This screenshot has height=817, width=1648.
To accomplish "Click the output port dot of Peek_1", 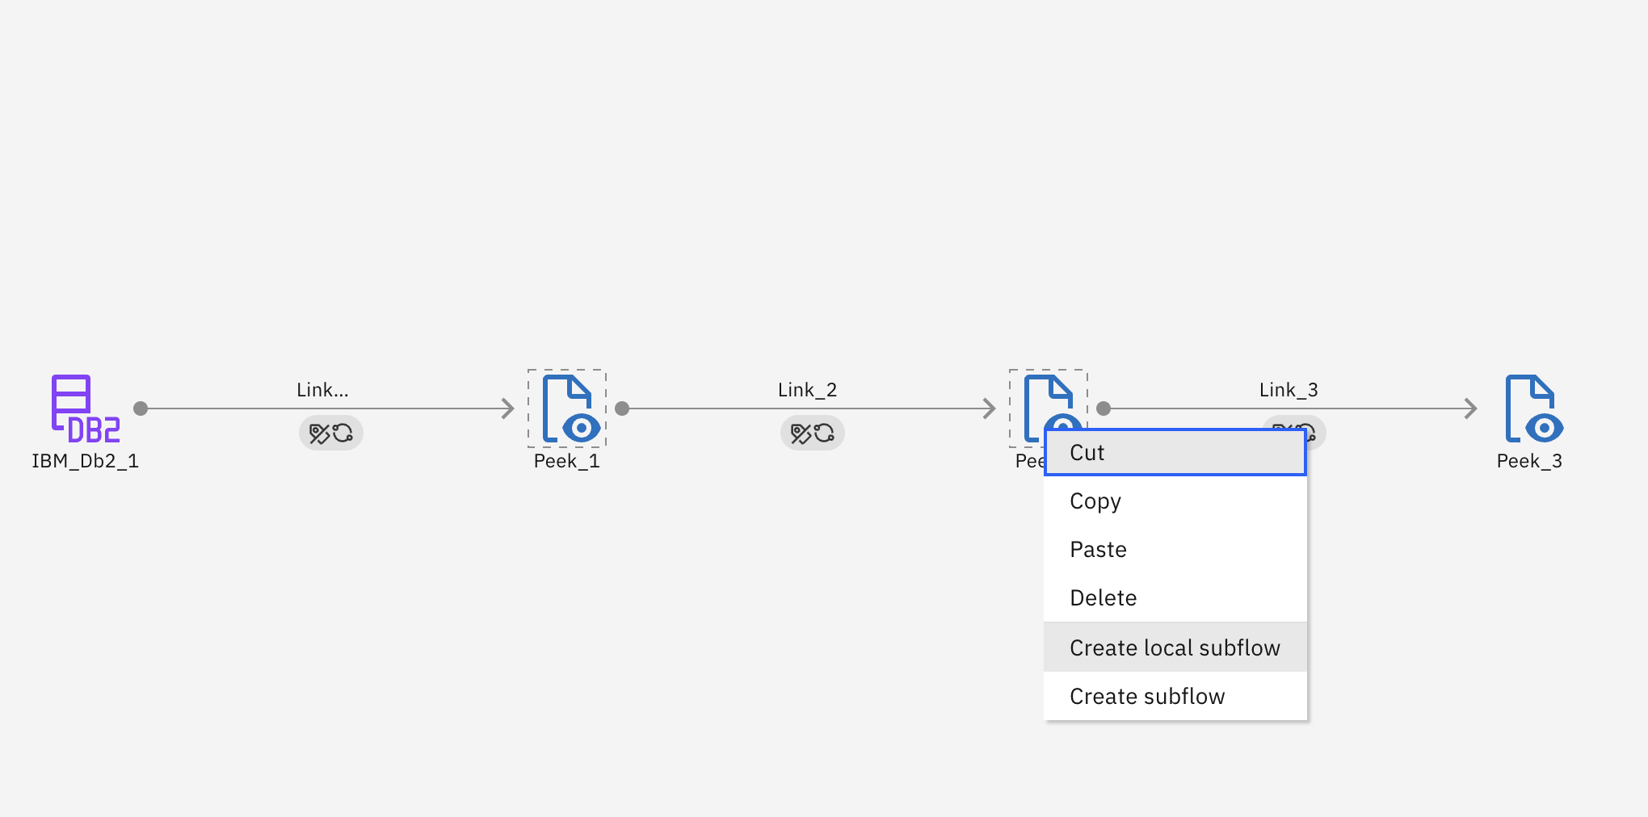I will point(622,408).
